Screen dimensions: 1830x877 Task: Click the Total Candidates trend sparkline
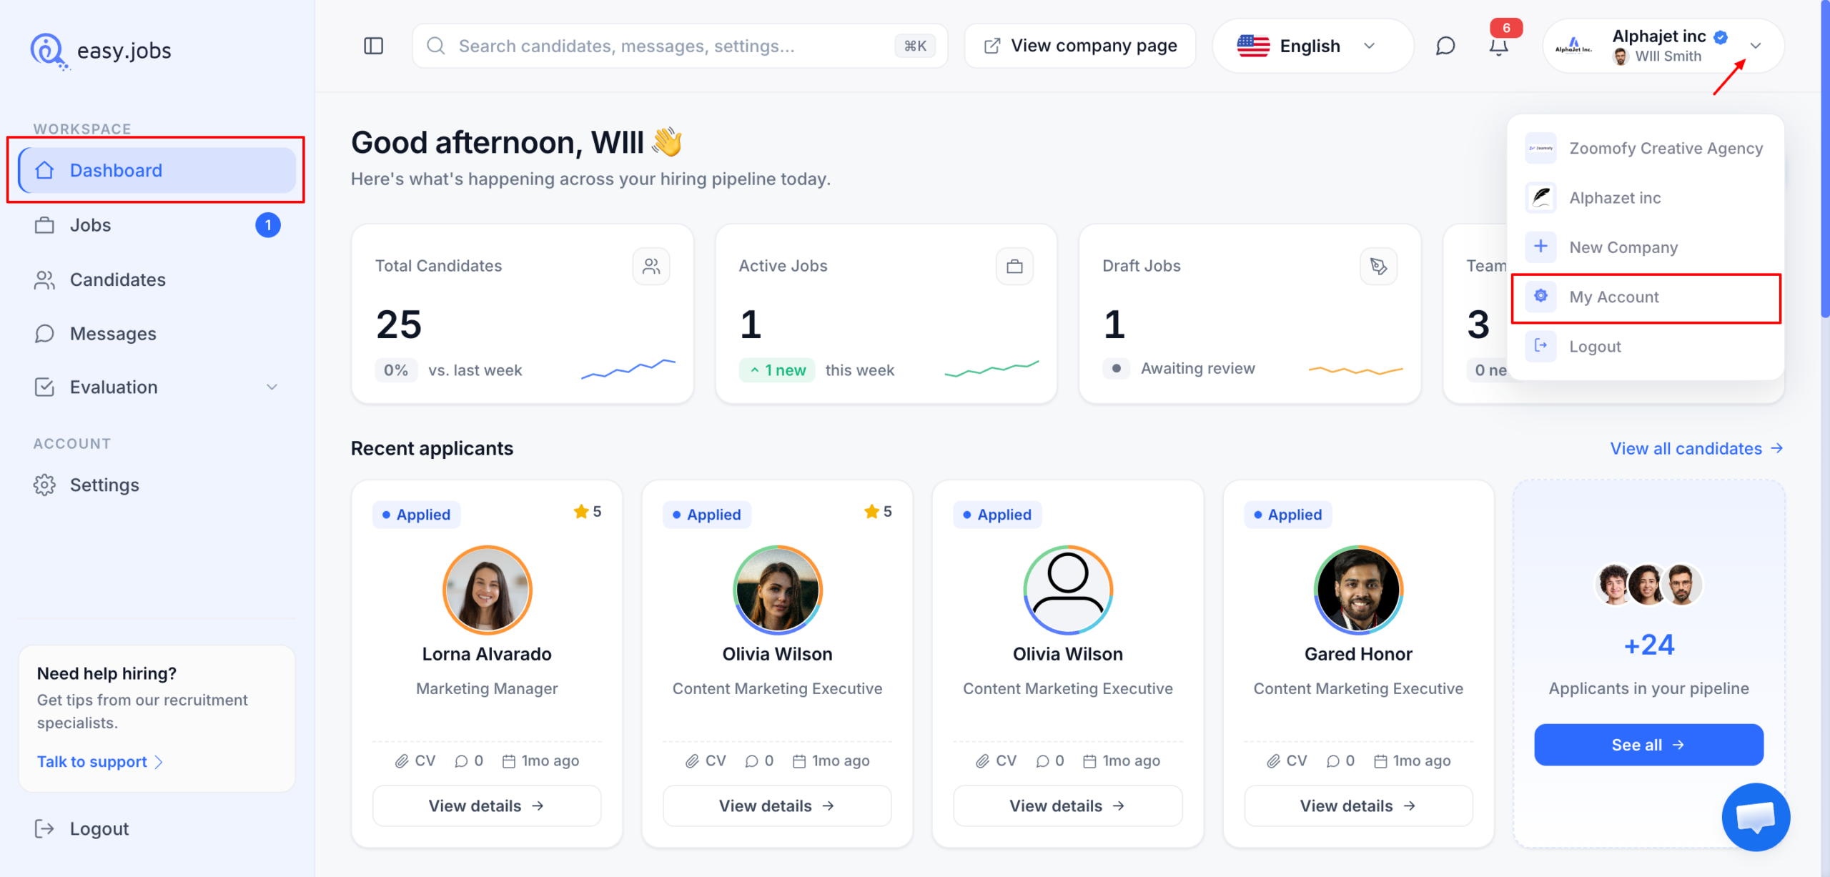pyautogui.click(x=628, y=369)
